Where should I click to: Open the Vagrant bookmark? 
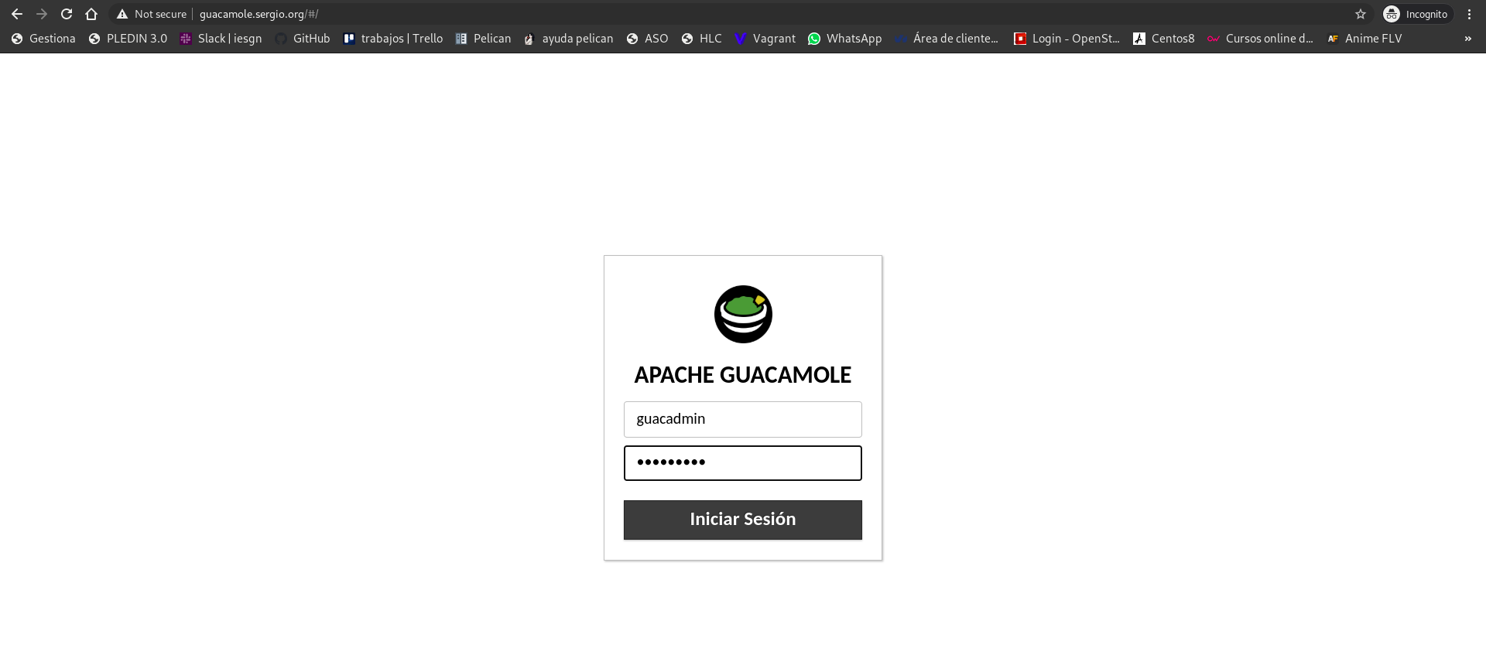[765, 39]
